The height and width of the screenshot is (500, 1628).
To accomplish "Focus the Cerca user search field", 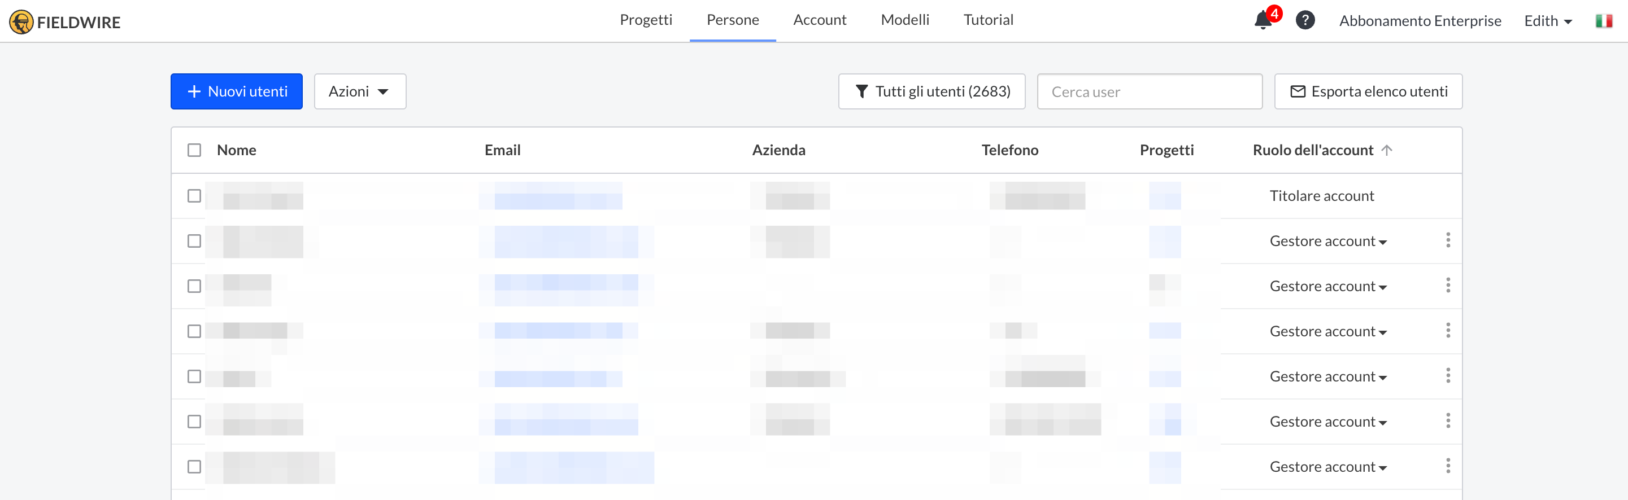I will click(x=1150, y=91).
